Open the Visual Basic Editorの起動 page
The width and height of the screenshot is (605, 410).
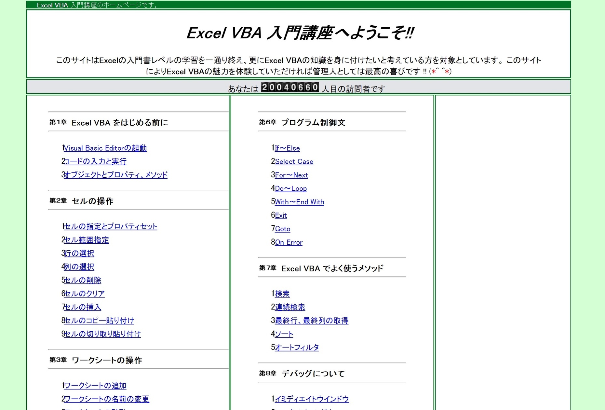pyautogui.click(x=105, y=148)
